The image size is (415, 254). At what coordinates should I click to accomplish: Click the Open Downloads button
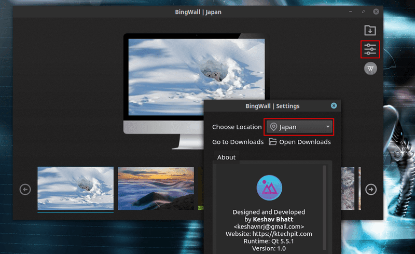pos(300,142)
